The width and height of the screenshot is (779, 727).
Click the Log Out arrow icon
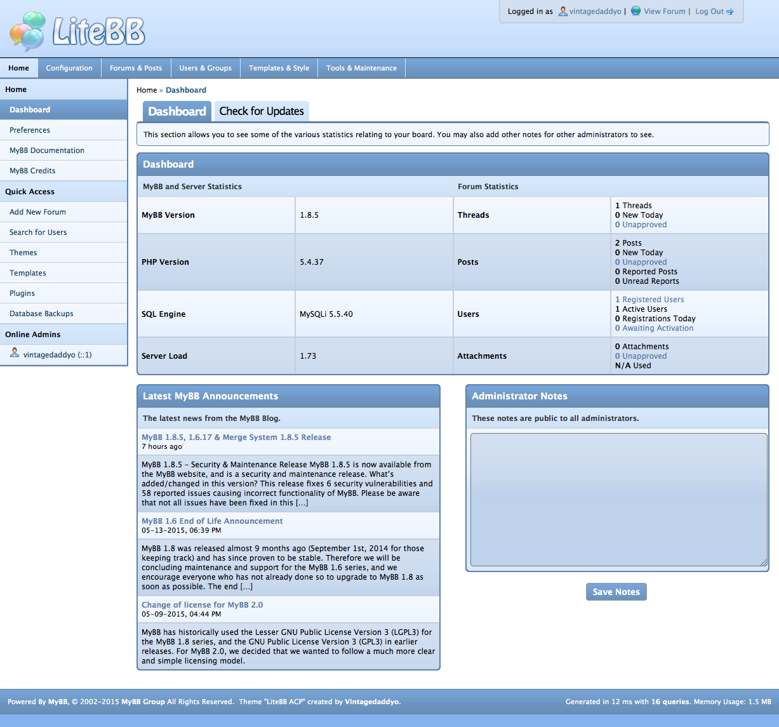pos(730,11)
